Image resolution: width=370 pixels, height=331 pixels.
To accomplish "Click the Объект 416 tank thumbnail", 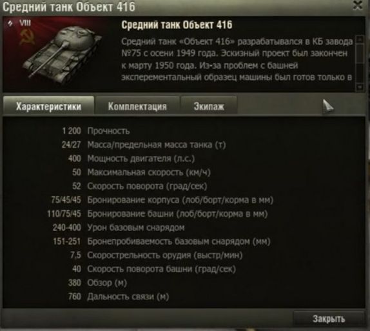I will tap(63, 54).
